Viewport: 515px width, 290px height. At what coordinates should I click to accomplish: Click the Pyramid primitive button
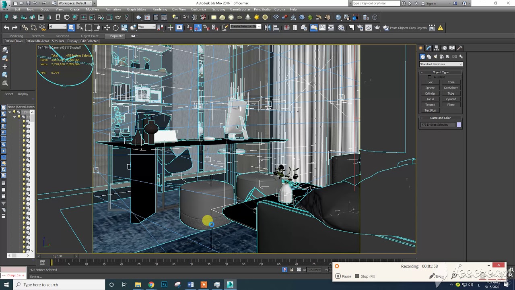pyautogui.click(x=451, y=99)
